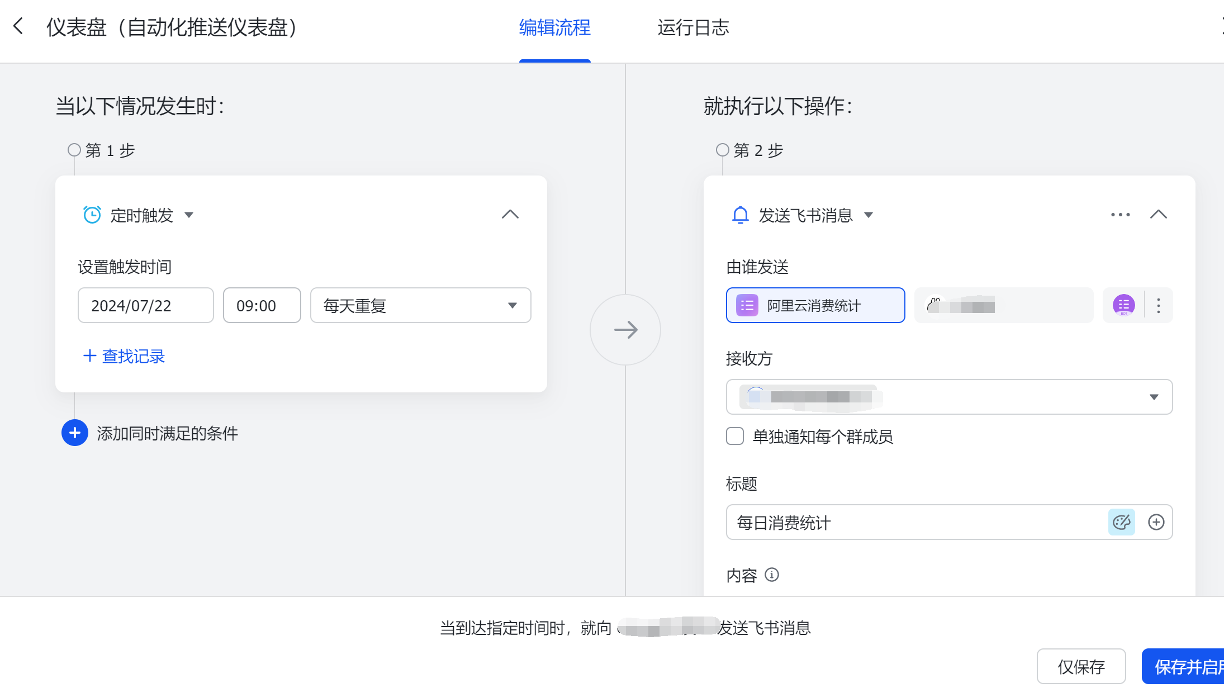This screenshot has width=1224, height=697.
Task: Click the bell icon for Feishu message
Action: click(740, 215)
